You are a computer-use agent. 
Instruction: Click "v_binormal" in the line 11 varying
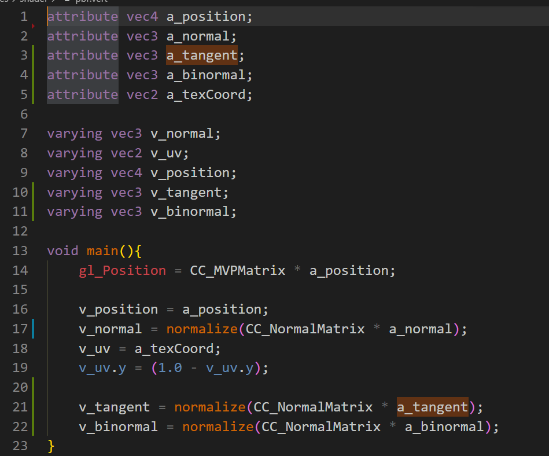coord(190,212)
